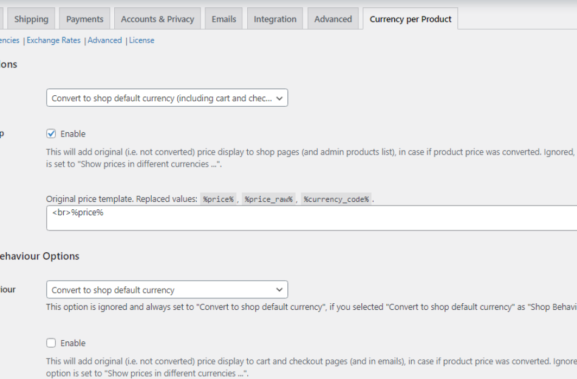Open the Advanced settings tab
Viewport: 577px width, 379px height.
pos(333,18)
